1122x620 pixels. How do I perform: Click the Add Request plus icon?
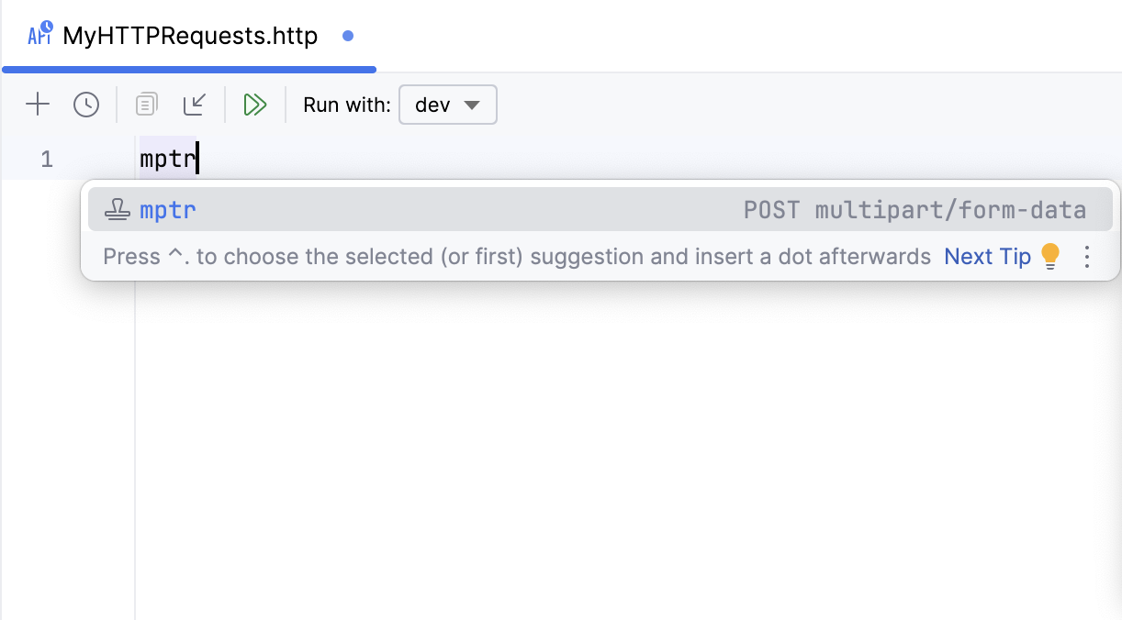[x=37, y=105]
